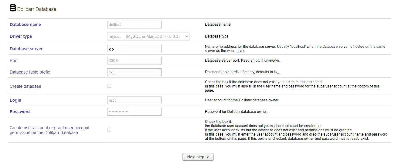Select the Port field showing 3306
The height and width of the screenshot is (164, 398).
point(134,61)
